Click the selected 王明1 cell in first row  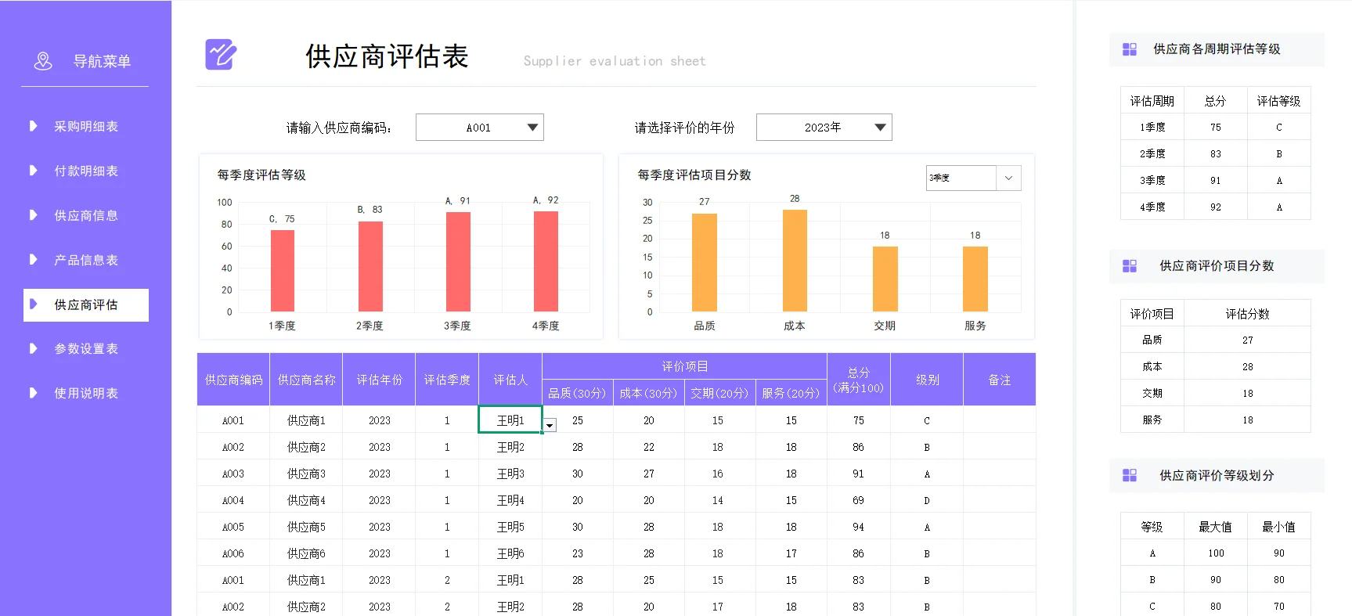click(x=510, y=420)
